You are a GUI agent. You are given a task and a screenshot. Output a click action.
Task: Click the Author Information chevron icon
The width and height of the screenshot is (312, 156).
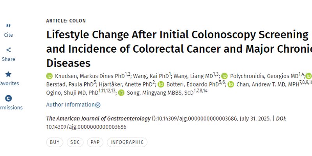pos(98,105)
